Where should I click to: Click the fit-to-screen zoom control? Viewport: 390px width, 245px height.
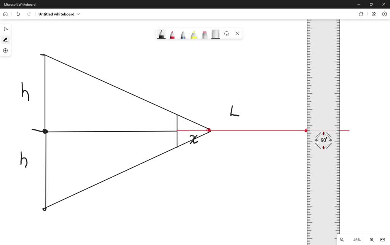coord(383,240)
